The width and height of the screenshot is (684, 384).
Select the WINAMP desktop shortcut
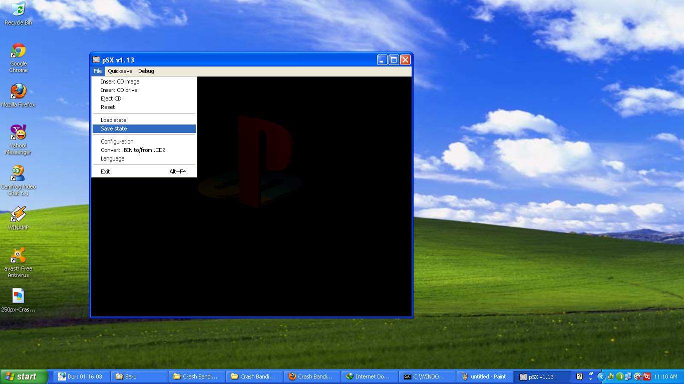(x=18, y=218)
